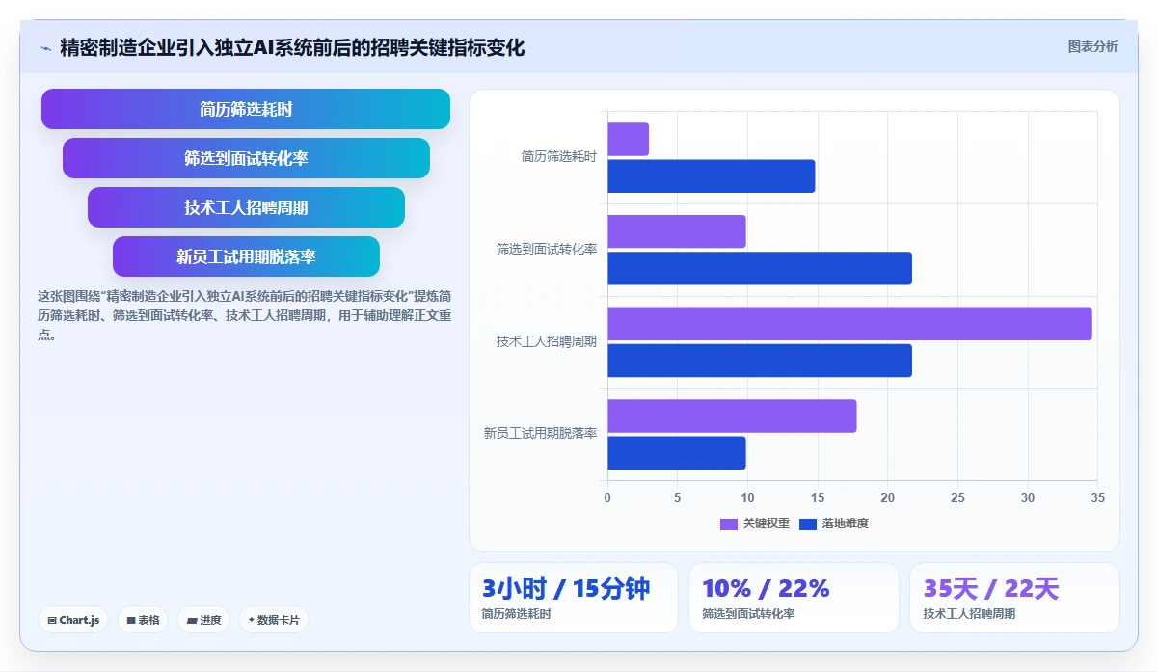Select the 技术工人招聘周期 funnel stage
The width and height of the screenshot is (1158, 672).
tap(246, 207)
